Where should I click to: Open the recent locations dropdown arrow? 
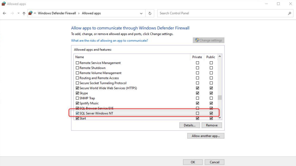coord(18,13)
